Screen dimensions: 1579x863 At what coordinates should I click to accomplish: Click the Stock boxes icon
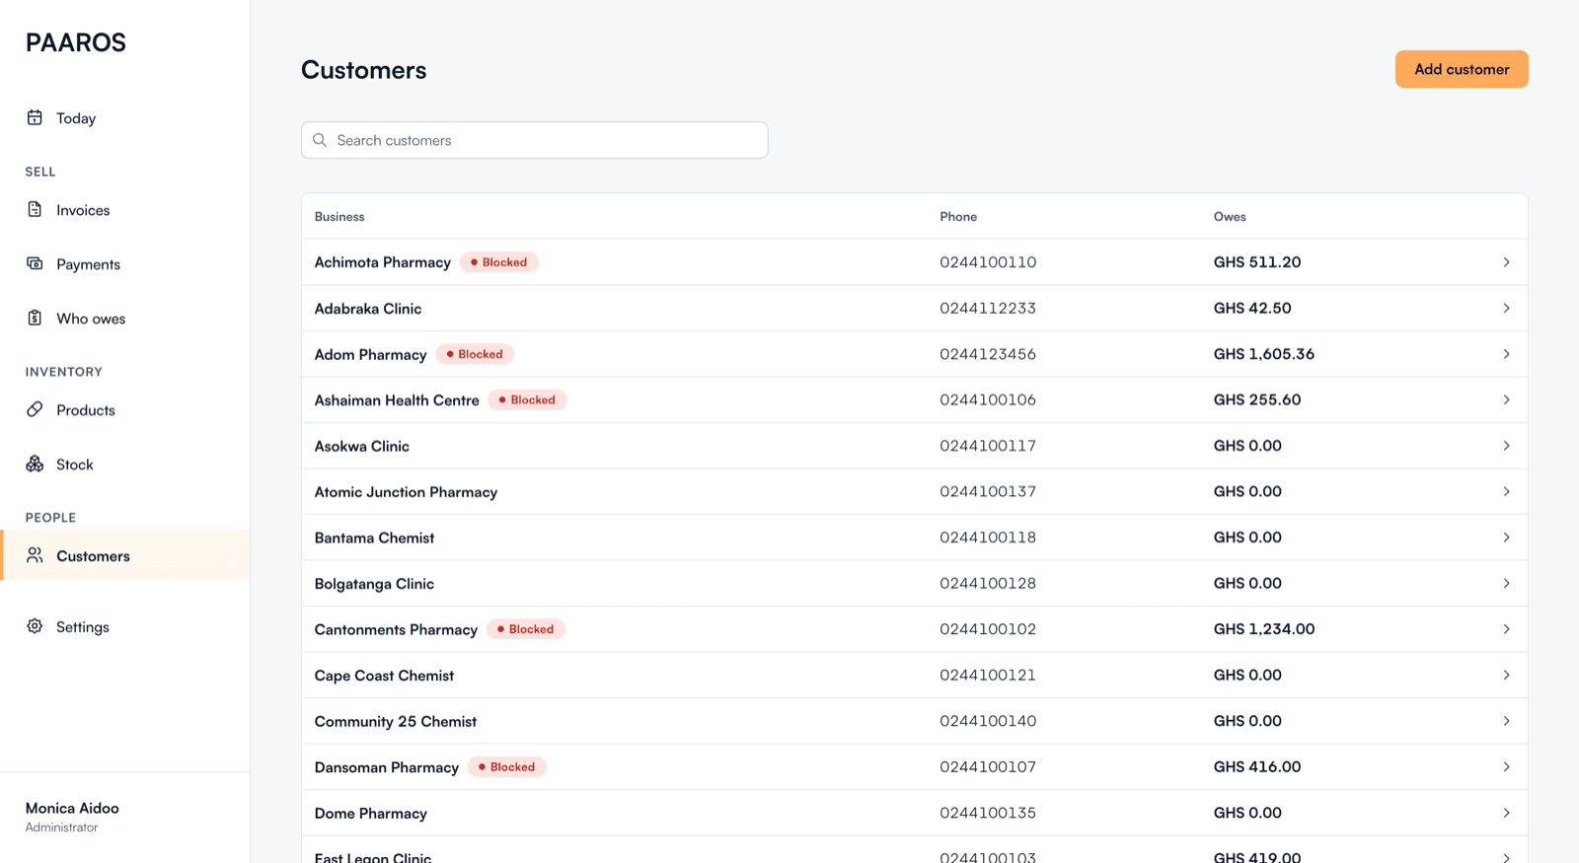tap(35, 464)
